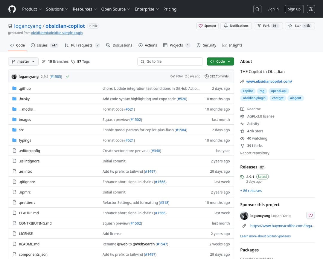Screen dimensions: 323x259
Task: Open the typings folder
Action: point(25,140)
